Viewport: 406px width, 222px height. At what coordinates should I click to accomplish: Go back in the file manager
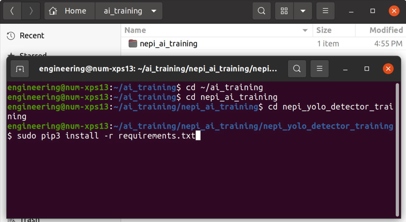click(12, 11)
